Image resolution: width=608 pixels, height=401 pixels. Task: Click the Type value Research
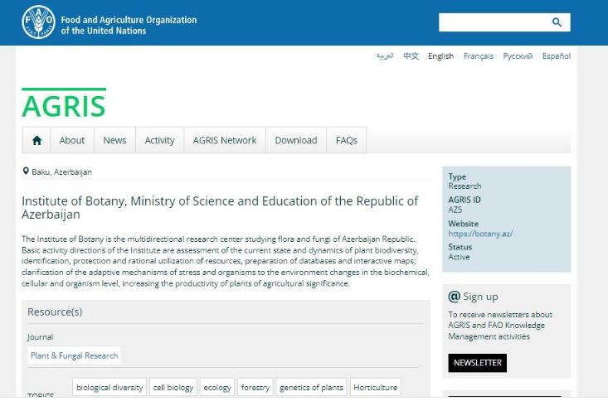pos(465,186)
